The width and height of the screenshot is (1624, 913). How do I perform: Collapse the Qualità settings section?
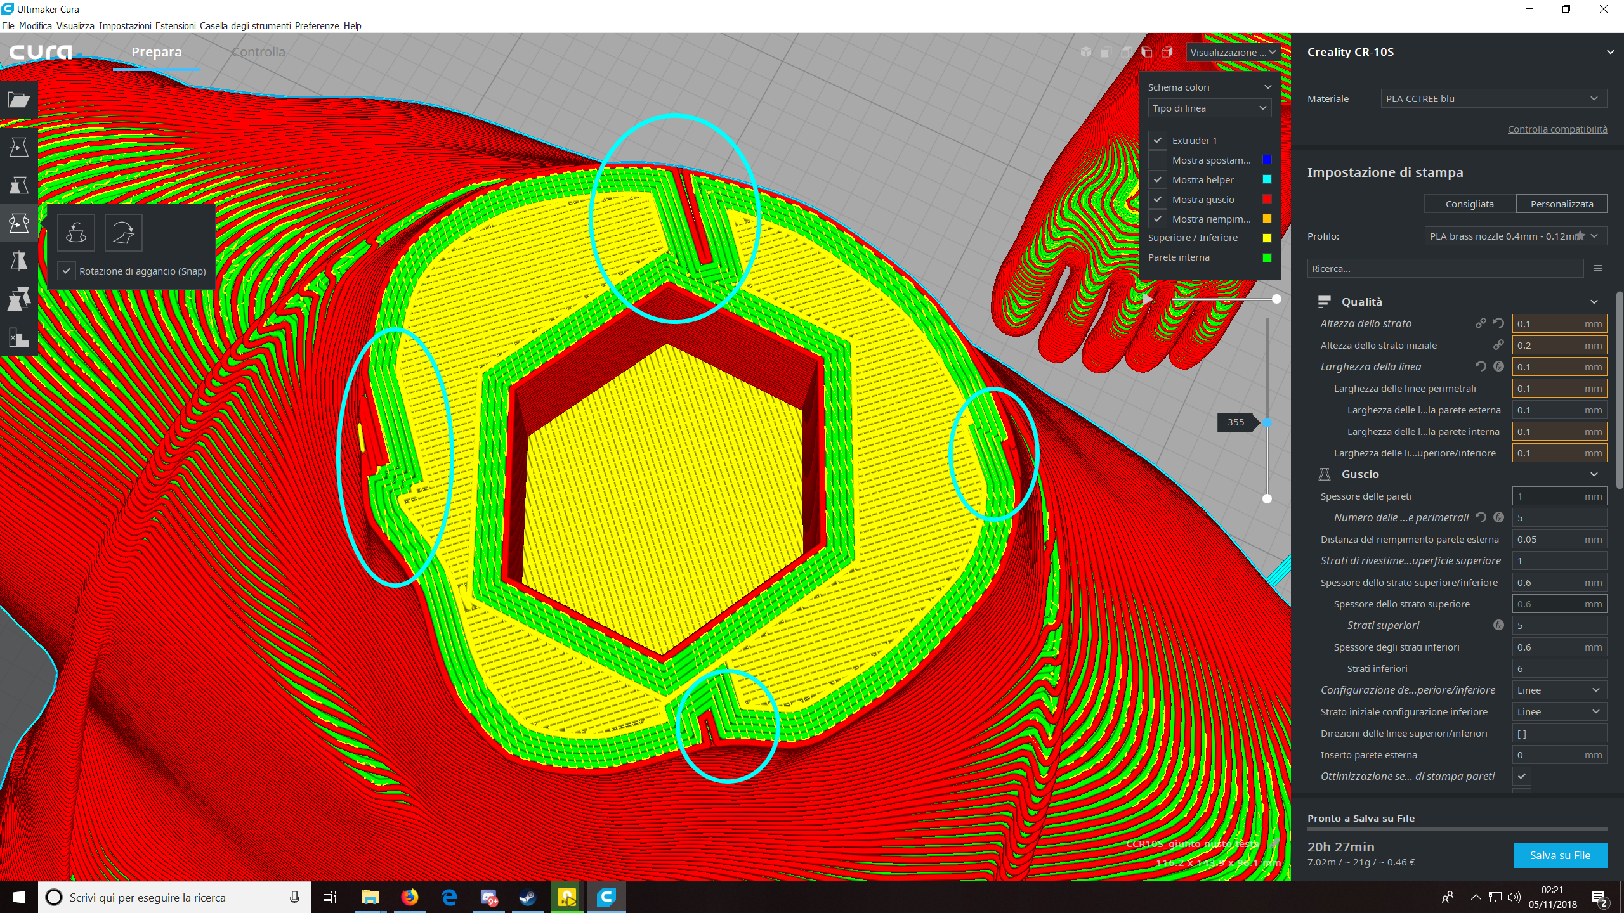1594,302
